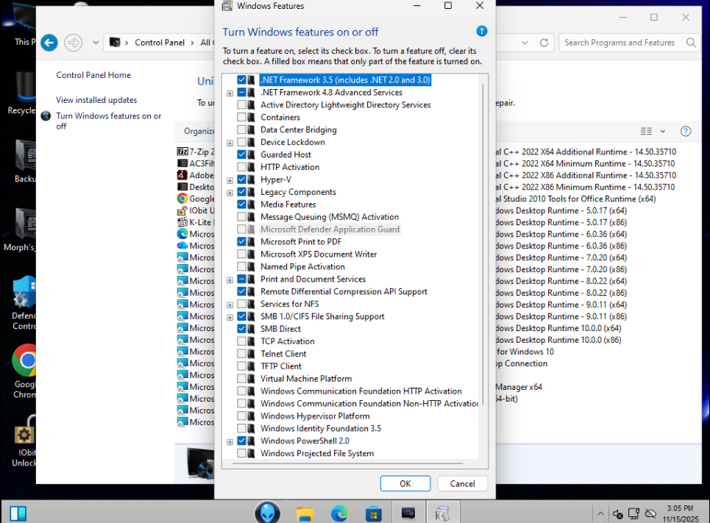Turn on Virtual Machine Platform checkbox

coord(242,379)
